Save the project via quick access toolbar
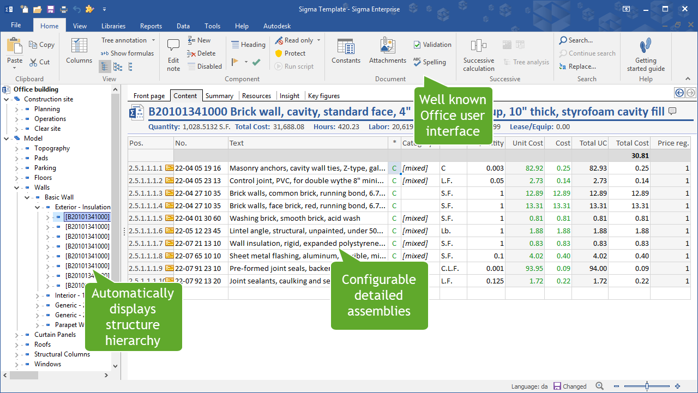The image size is (698, 393). [x=50, y=9]
